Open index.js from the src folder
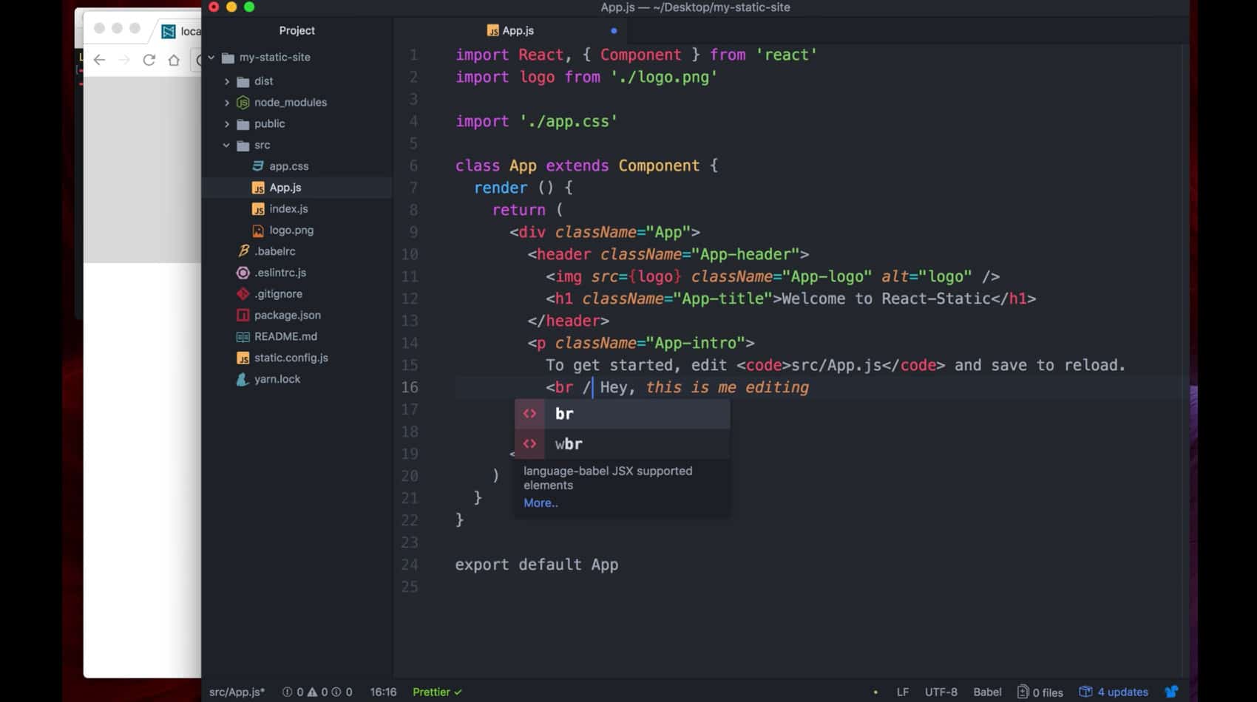Viewport: 1257px width, 702px height. click(288, 209)
